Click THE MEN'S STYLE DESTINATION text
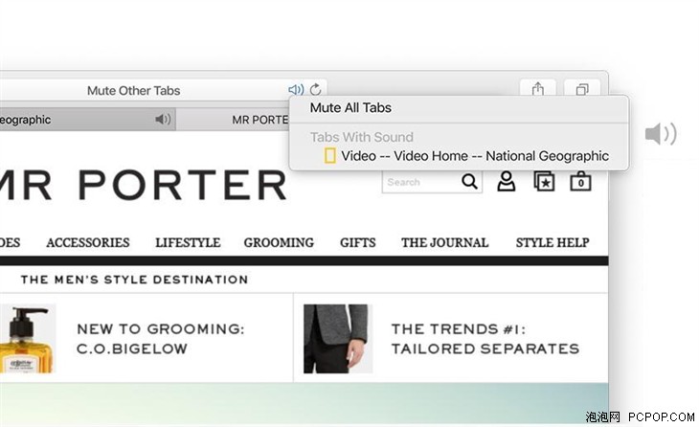 tap(134, 280)
